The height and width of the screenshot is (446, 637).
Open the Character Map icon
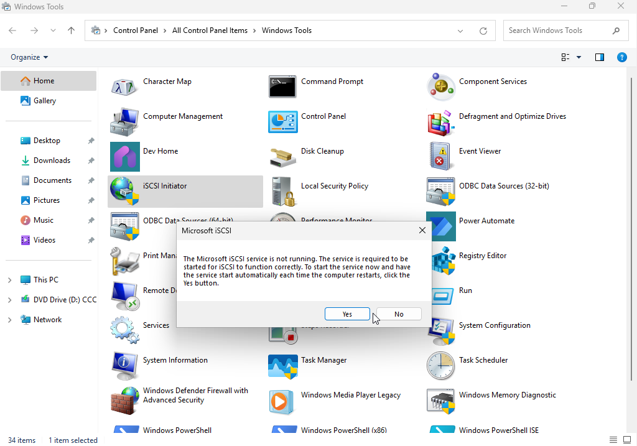124,86
